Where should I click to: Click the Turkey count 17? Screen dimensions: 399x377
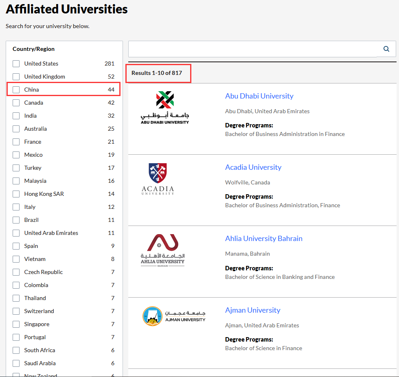click(111, 168)
